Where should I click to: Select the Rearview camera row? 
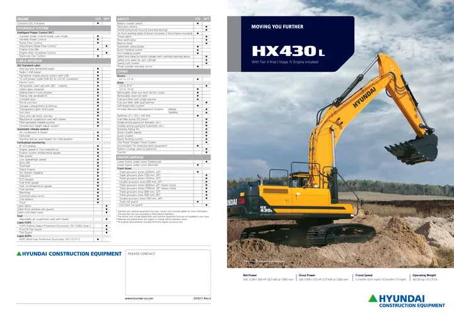[163, 26]
